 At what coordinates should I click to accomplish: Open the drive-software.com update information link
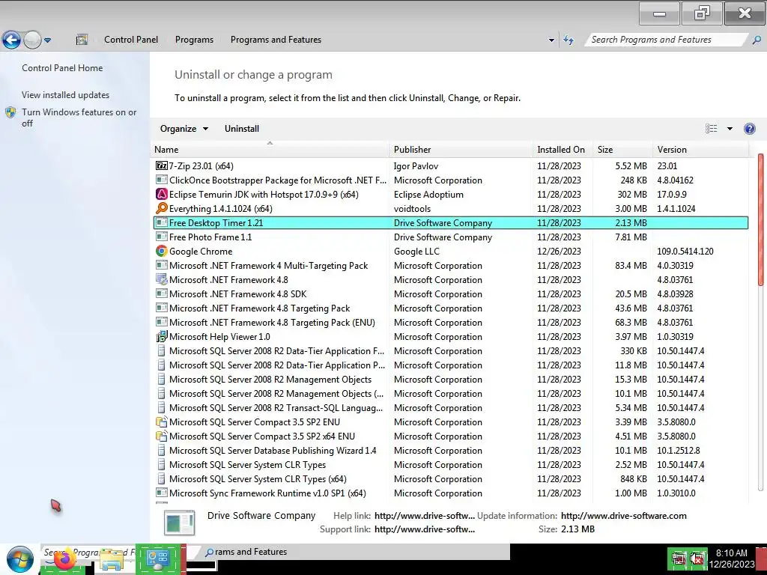[624, 515]
